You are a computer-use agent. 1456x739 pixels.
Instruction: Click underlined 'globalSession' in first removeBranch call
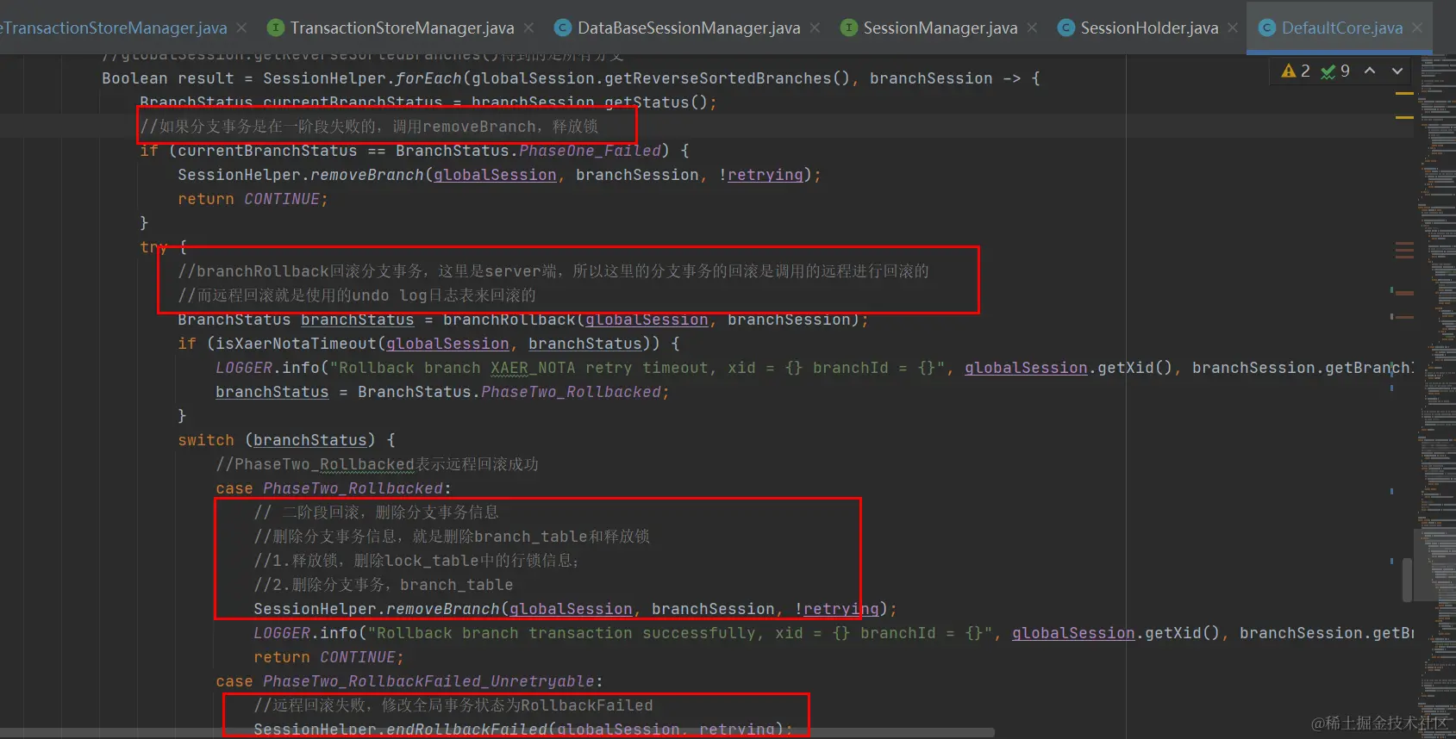click(x=495, y=175)
